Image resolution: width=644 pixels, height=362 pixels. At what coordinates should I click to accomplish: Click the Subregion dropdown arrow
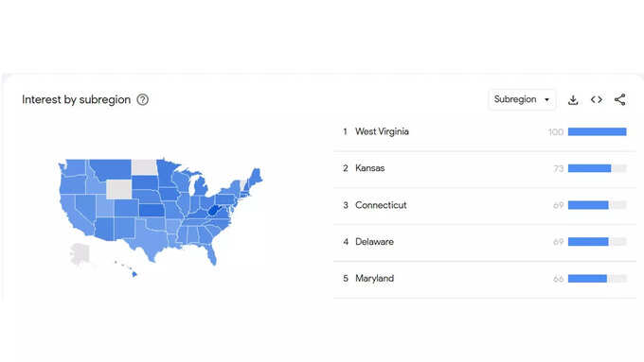tap(546, 100)
